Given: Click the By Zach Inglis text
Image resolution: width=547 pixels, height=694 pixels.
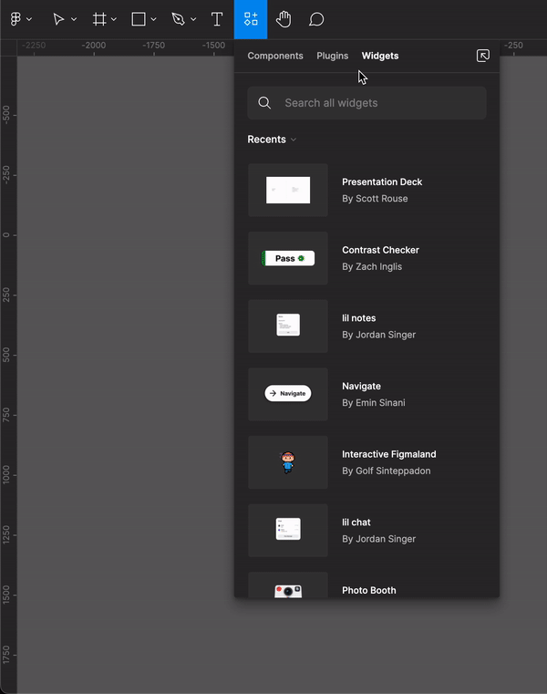Looking at the screenshot, I should point(372,267).
